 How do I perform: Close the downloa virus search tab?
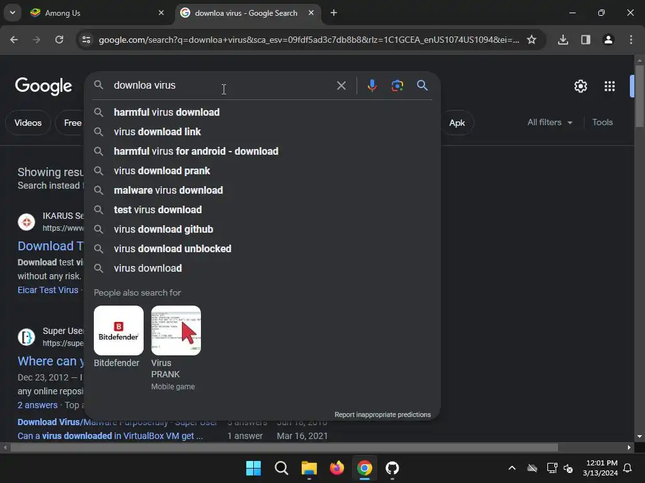pos(311,13)
